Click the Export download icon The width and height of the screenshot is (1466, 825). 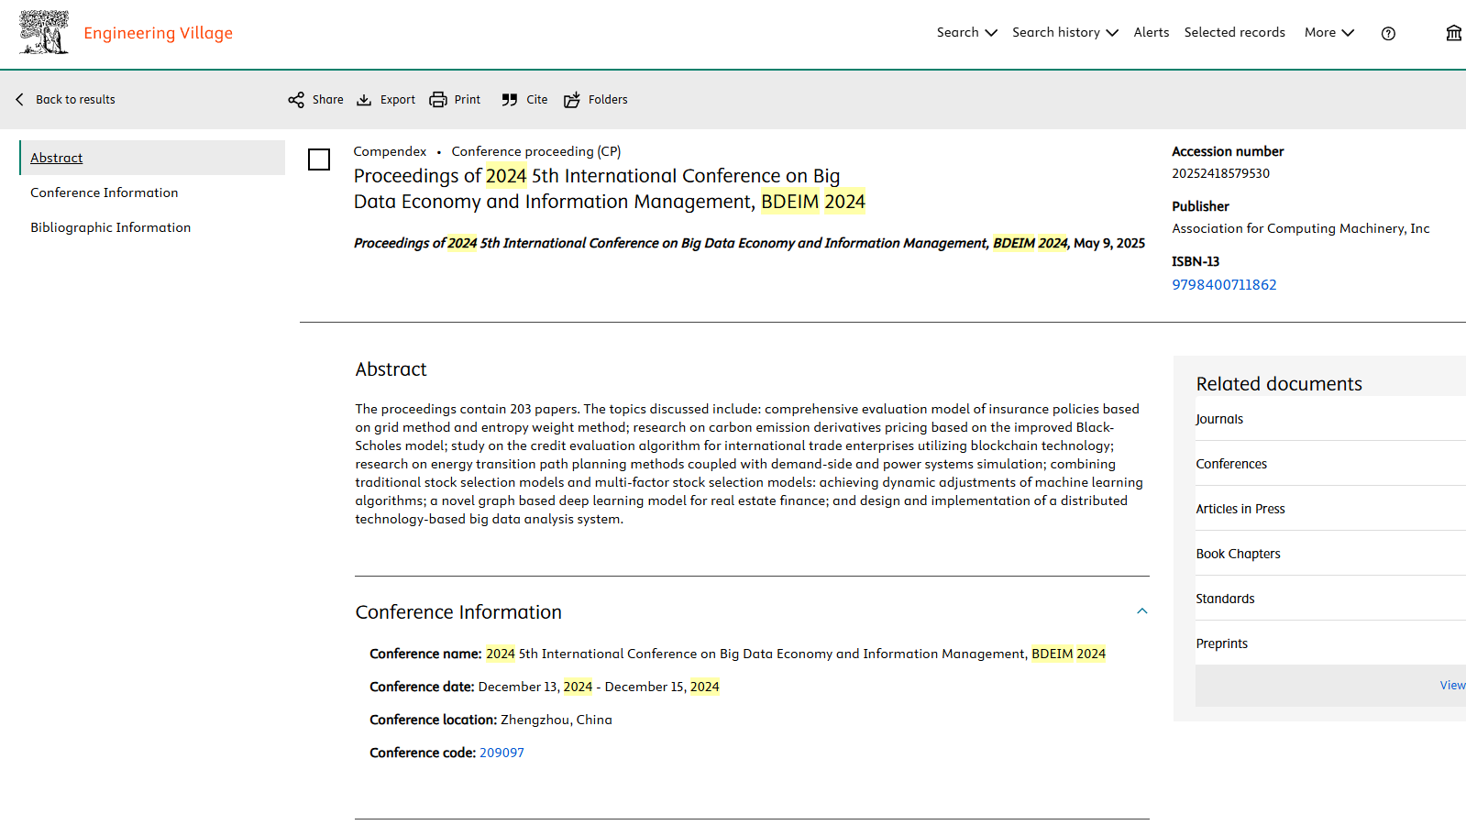click(x=364, y=100)
